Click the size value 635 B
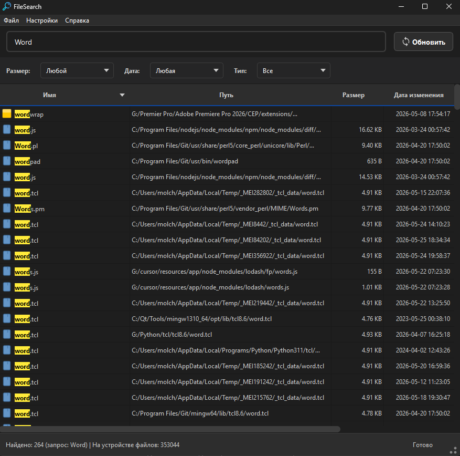This screenshot has width=460, height=456. [374, 161]
